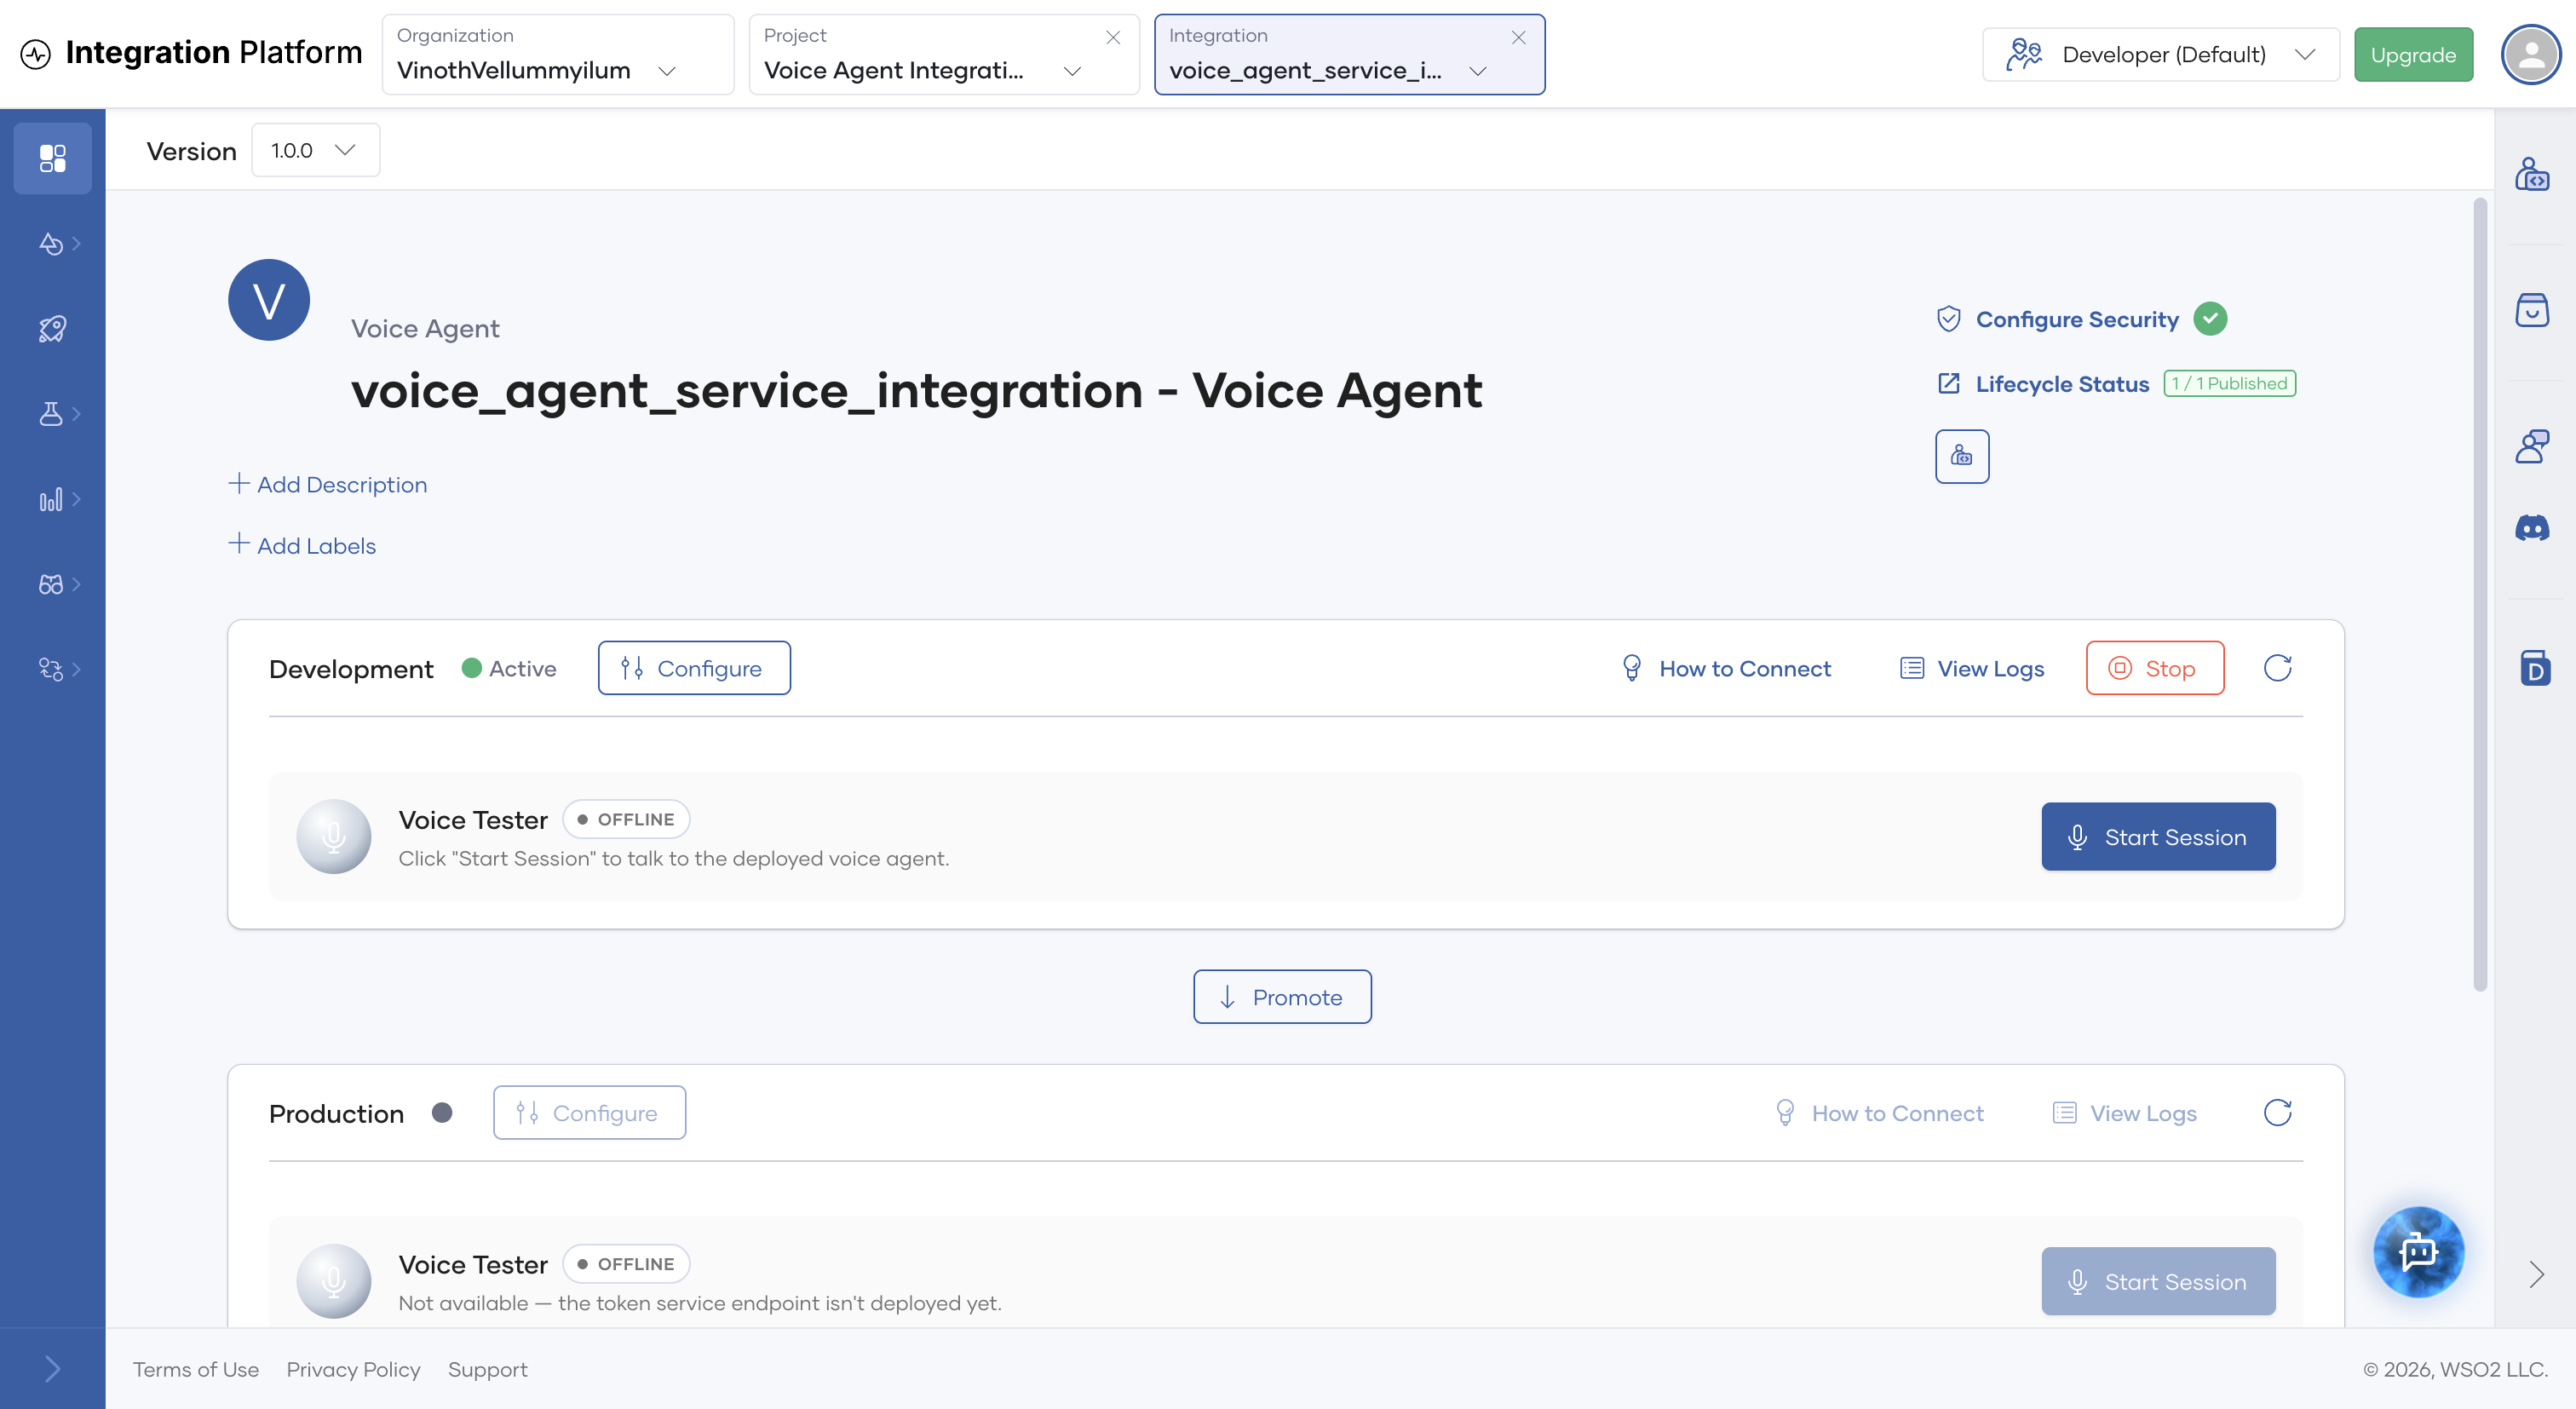Image resolution: width=2576 pixels, height=1409 pixels.
Task: Click the vertical page scrollbar
Action: (2480, 595)
